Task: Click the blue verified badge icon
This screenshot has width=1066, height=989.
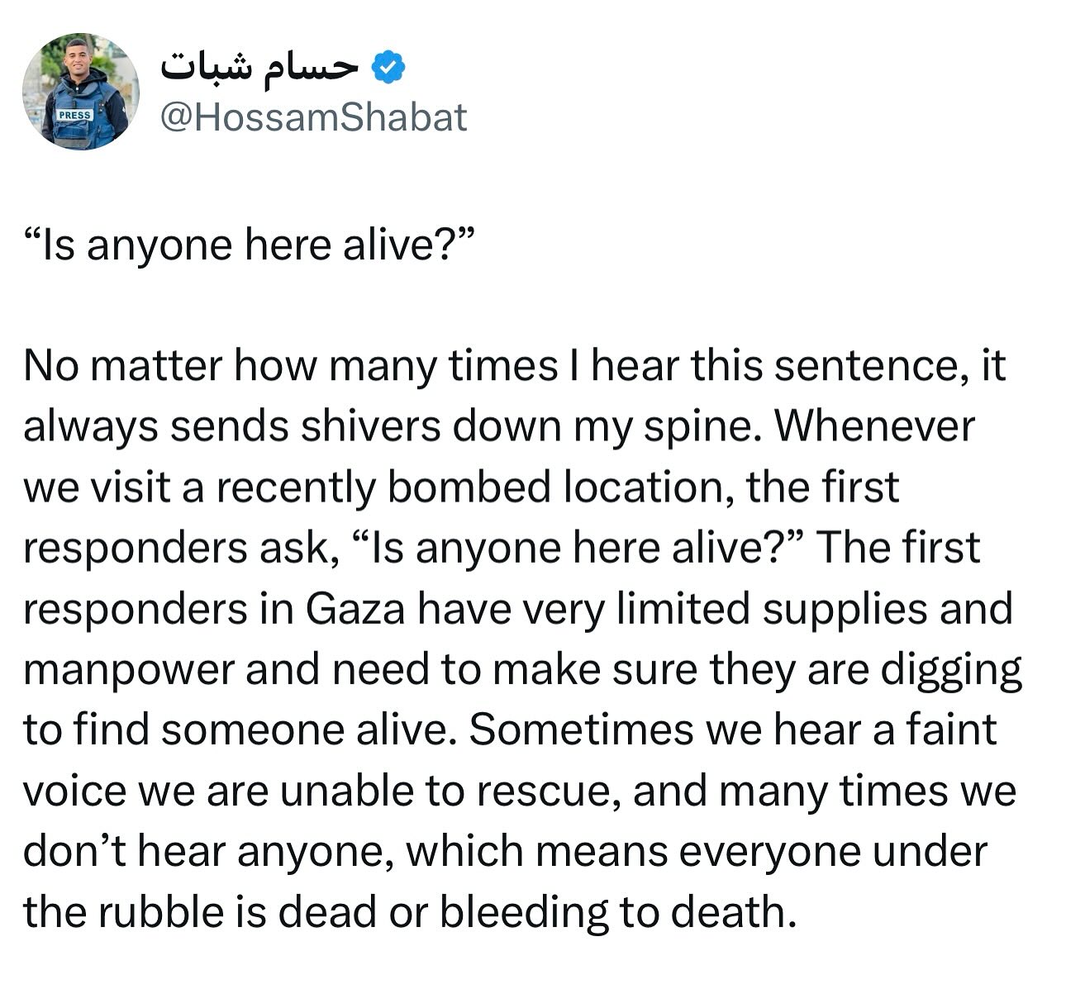Action: tap(390, 68)
